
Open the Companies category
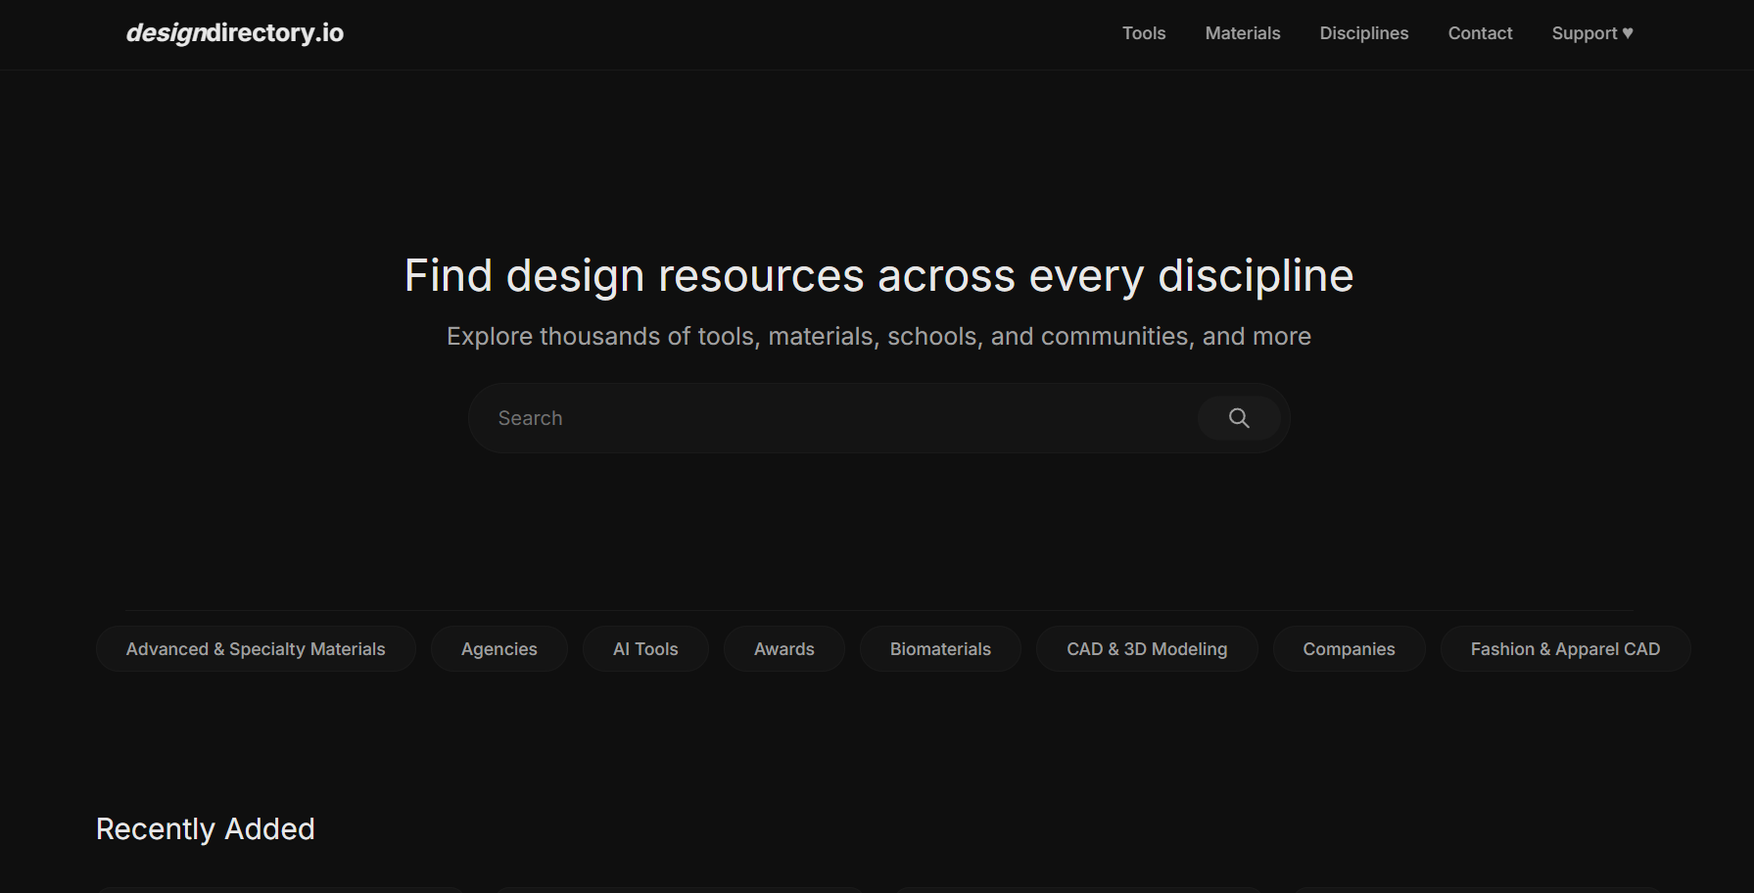1349,648
